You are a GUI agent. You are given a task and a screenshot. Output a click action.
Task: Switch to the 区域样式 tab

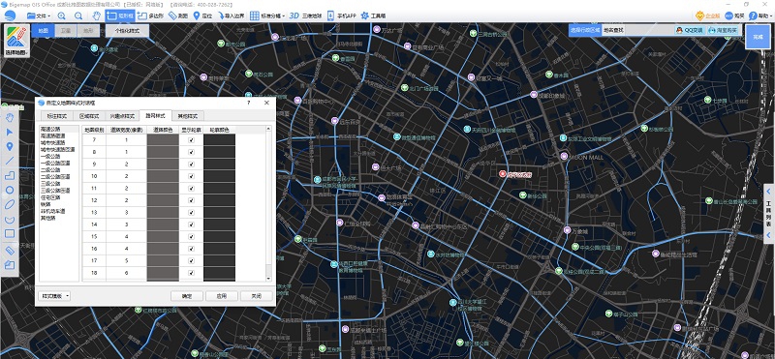tap(89, 116)
